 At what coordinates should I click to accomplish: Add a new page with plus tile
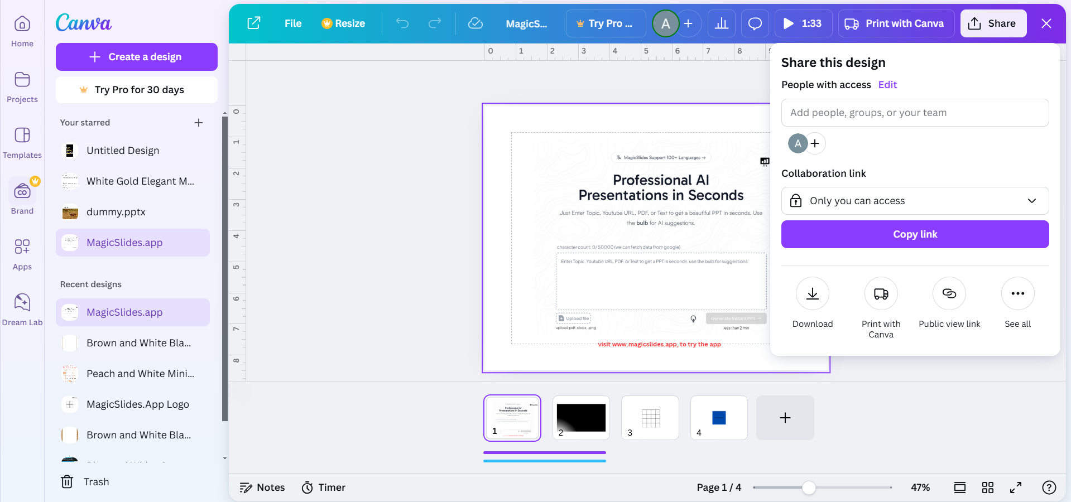(x=785, y=418)
